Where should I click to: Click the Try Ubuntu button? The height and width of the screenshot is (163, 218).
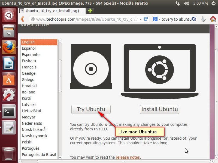[91, 109]
